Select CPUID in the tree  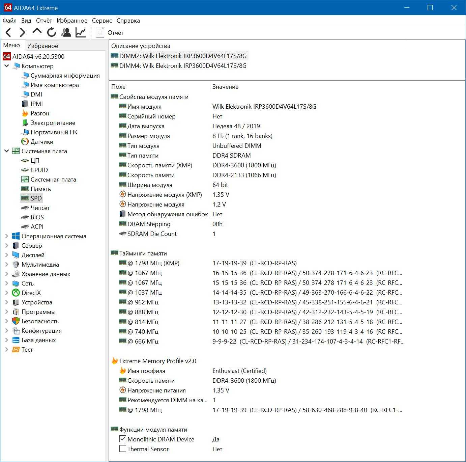39,170
